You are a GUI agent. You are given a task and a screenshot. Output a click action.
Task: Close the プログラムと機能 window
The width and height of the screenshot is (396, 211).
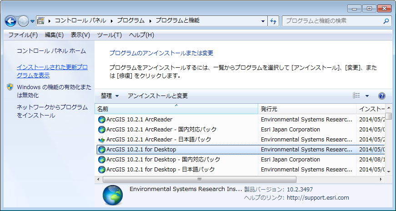pyautogui.click(x=385, y=9)
